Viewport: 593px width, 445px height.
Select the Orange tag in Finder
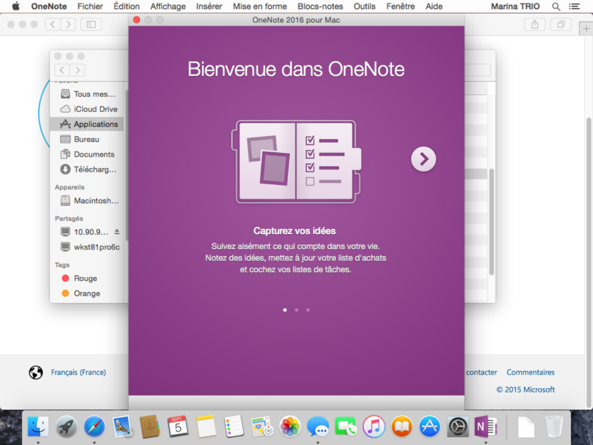[87, 293]
